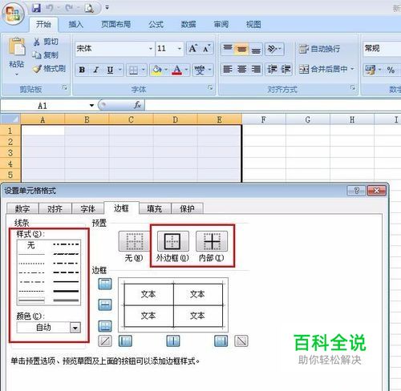Image resolution: width=401 pixels, height=391 pixels.
Task: Expand ribbon Borders dropdown arrow
Action: [144, 70]
